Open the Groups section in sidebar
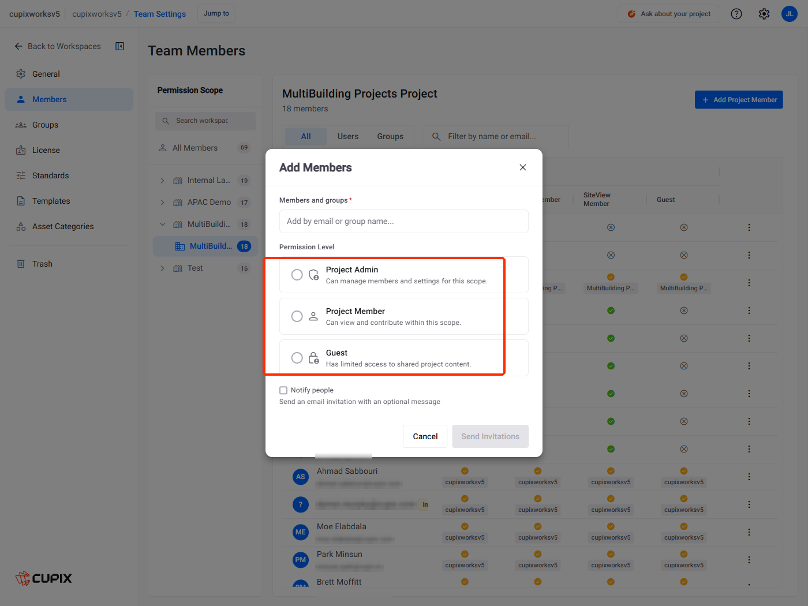808x606 pixels. click(69, 125)
